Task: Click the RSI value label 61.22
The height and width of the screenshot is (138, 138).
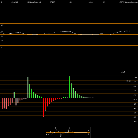Action: 127,31
